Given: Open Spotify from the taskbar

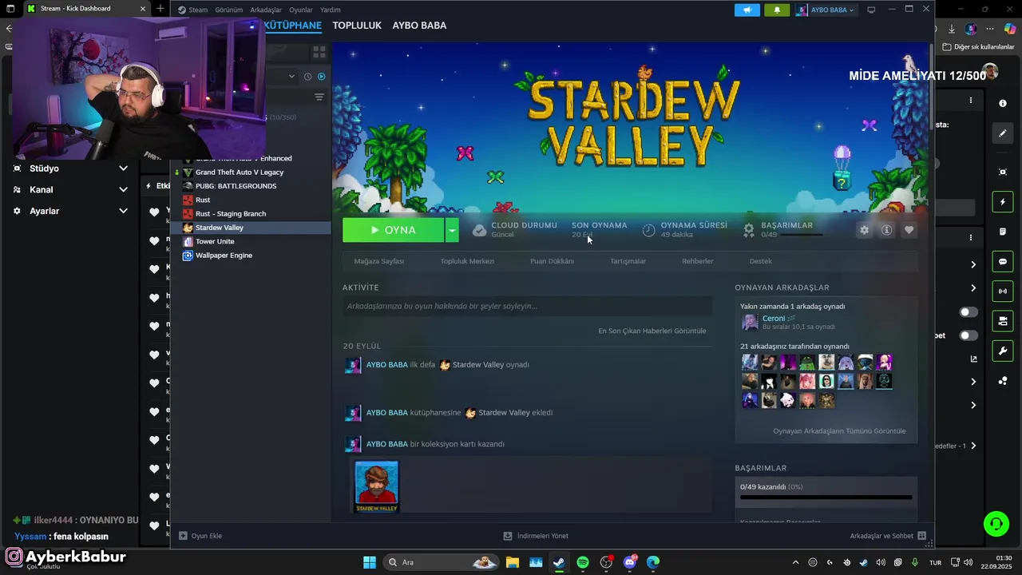Looking at the screenshot, I should pyautogui.click(x=583, y=562).
